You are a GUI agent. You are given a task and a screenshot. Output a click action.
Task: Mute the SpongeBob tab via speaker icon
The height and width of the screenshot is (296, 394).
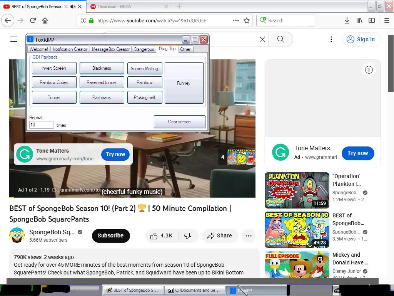(73, 7)
